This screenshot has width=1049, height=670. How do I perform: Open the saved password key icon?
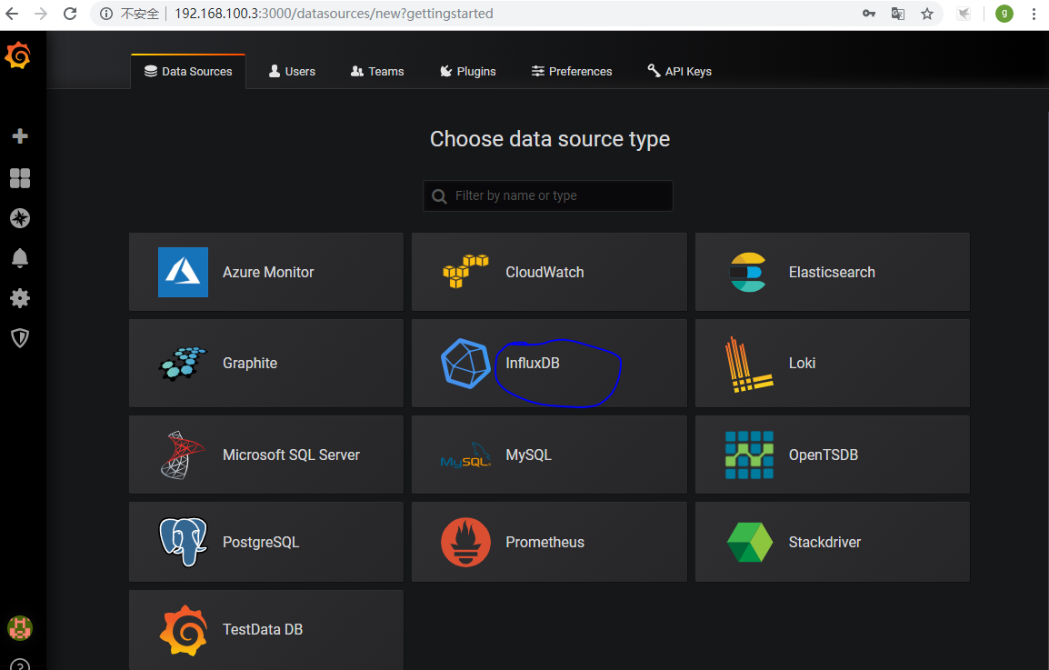[869, 14]
